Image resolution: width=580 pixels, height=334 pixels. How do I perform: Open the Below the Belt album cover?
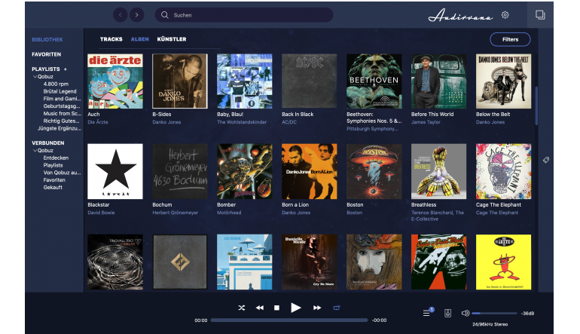click(x=503, y=81)
